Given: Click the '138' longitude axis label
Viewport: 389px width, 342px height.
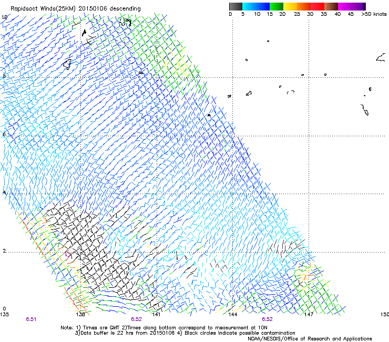Looking at the screenshot, I should pos(80,315).
